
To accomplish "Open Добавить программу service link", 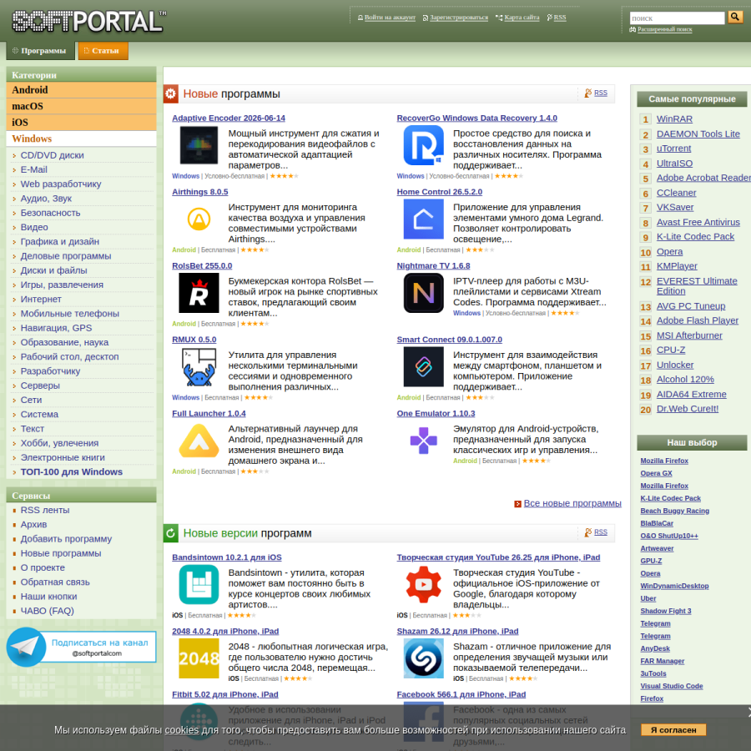I will (66, 539).
